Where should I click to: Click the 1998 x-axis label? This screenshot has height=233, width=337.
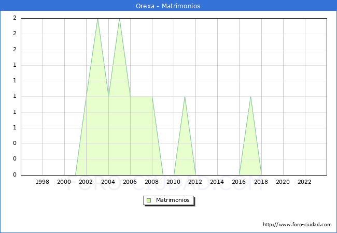pos(43,182)
